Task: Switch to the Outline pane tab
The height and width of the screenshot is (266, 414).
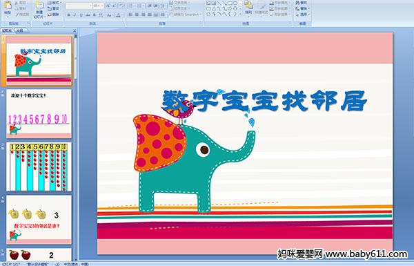Action: (19, 30)
